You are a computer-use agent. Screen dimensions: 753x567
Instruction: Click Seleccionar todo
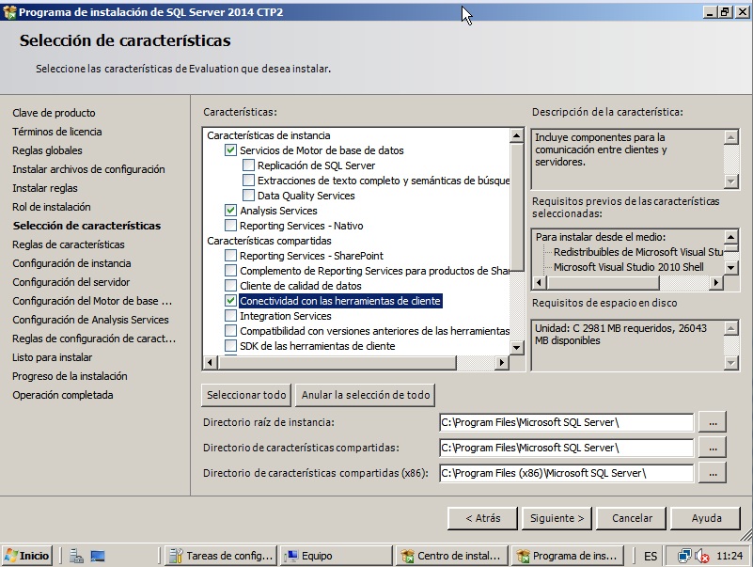[x=245, y=395]
